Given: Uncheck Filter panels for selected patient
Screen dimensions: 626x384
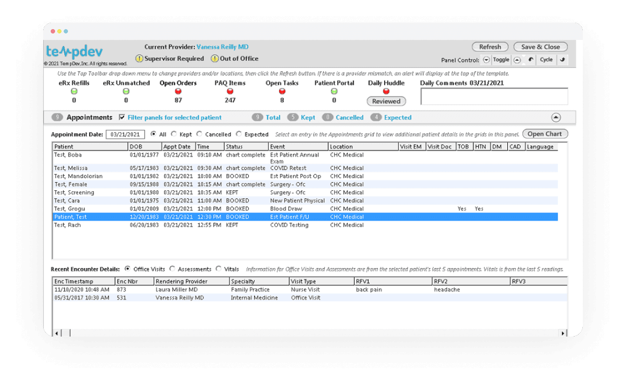Looking at the screenshot, I should (121, 117).
